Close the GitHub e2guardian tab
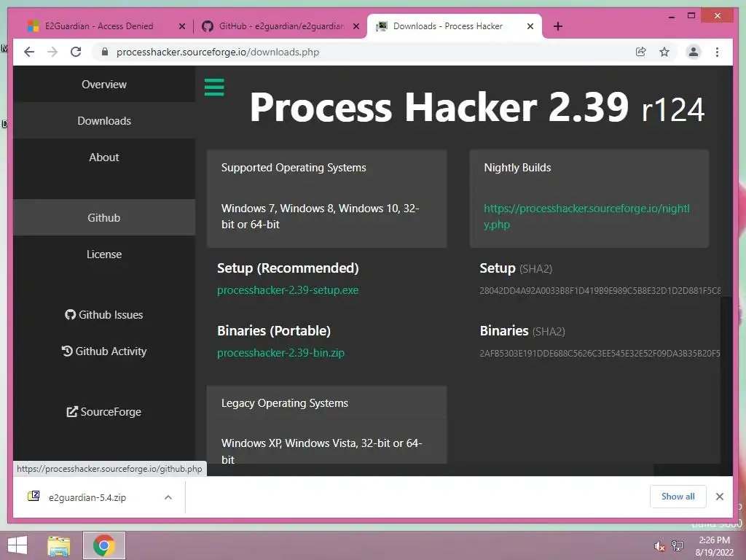746x560 pixels. (x=356, y=27)
